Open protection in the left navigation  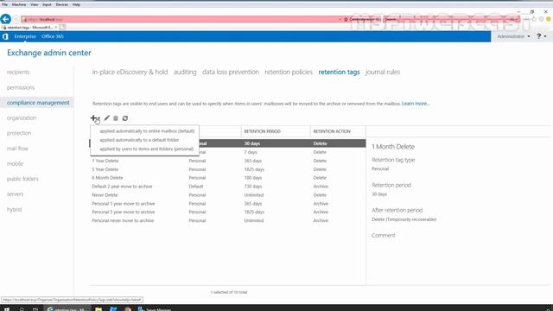click(19, 133)
